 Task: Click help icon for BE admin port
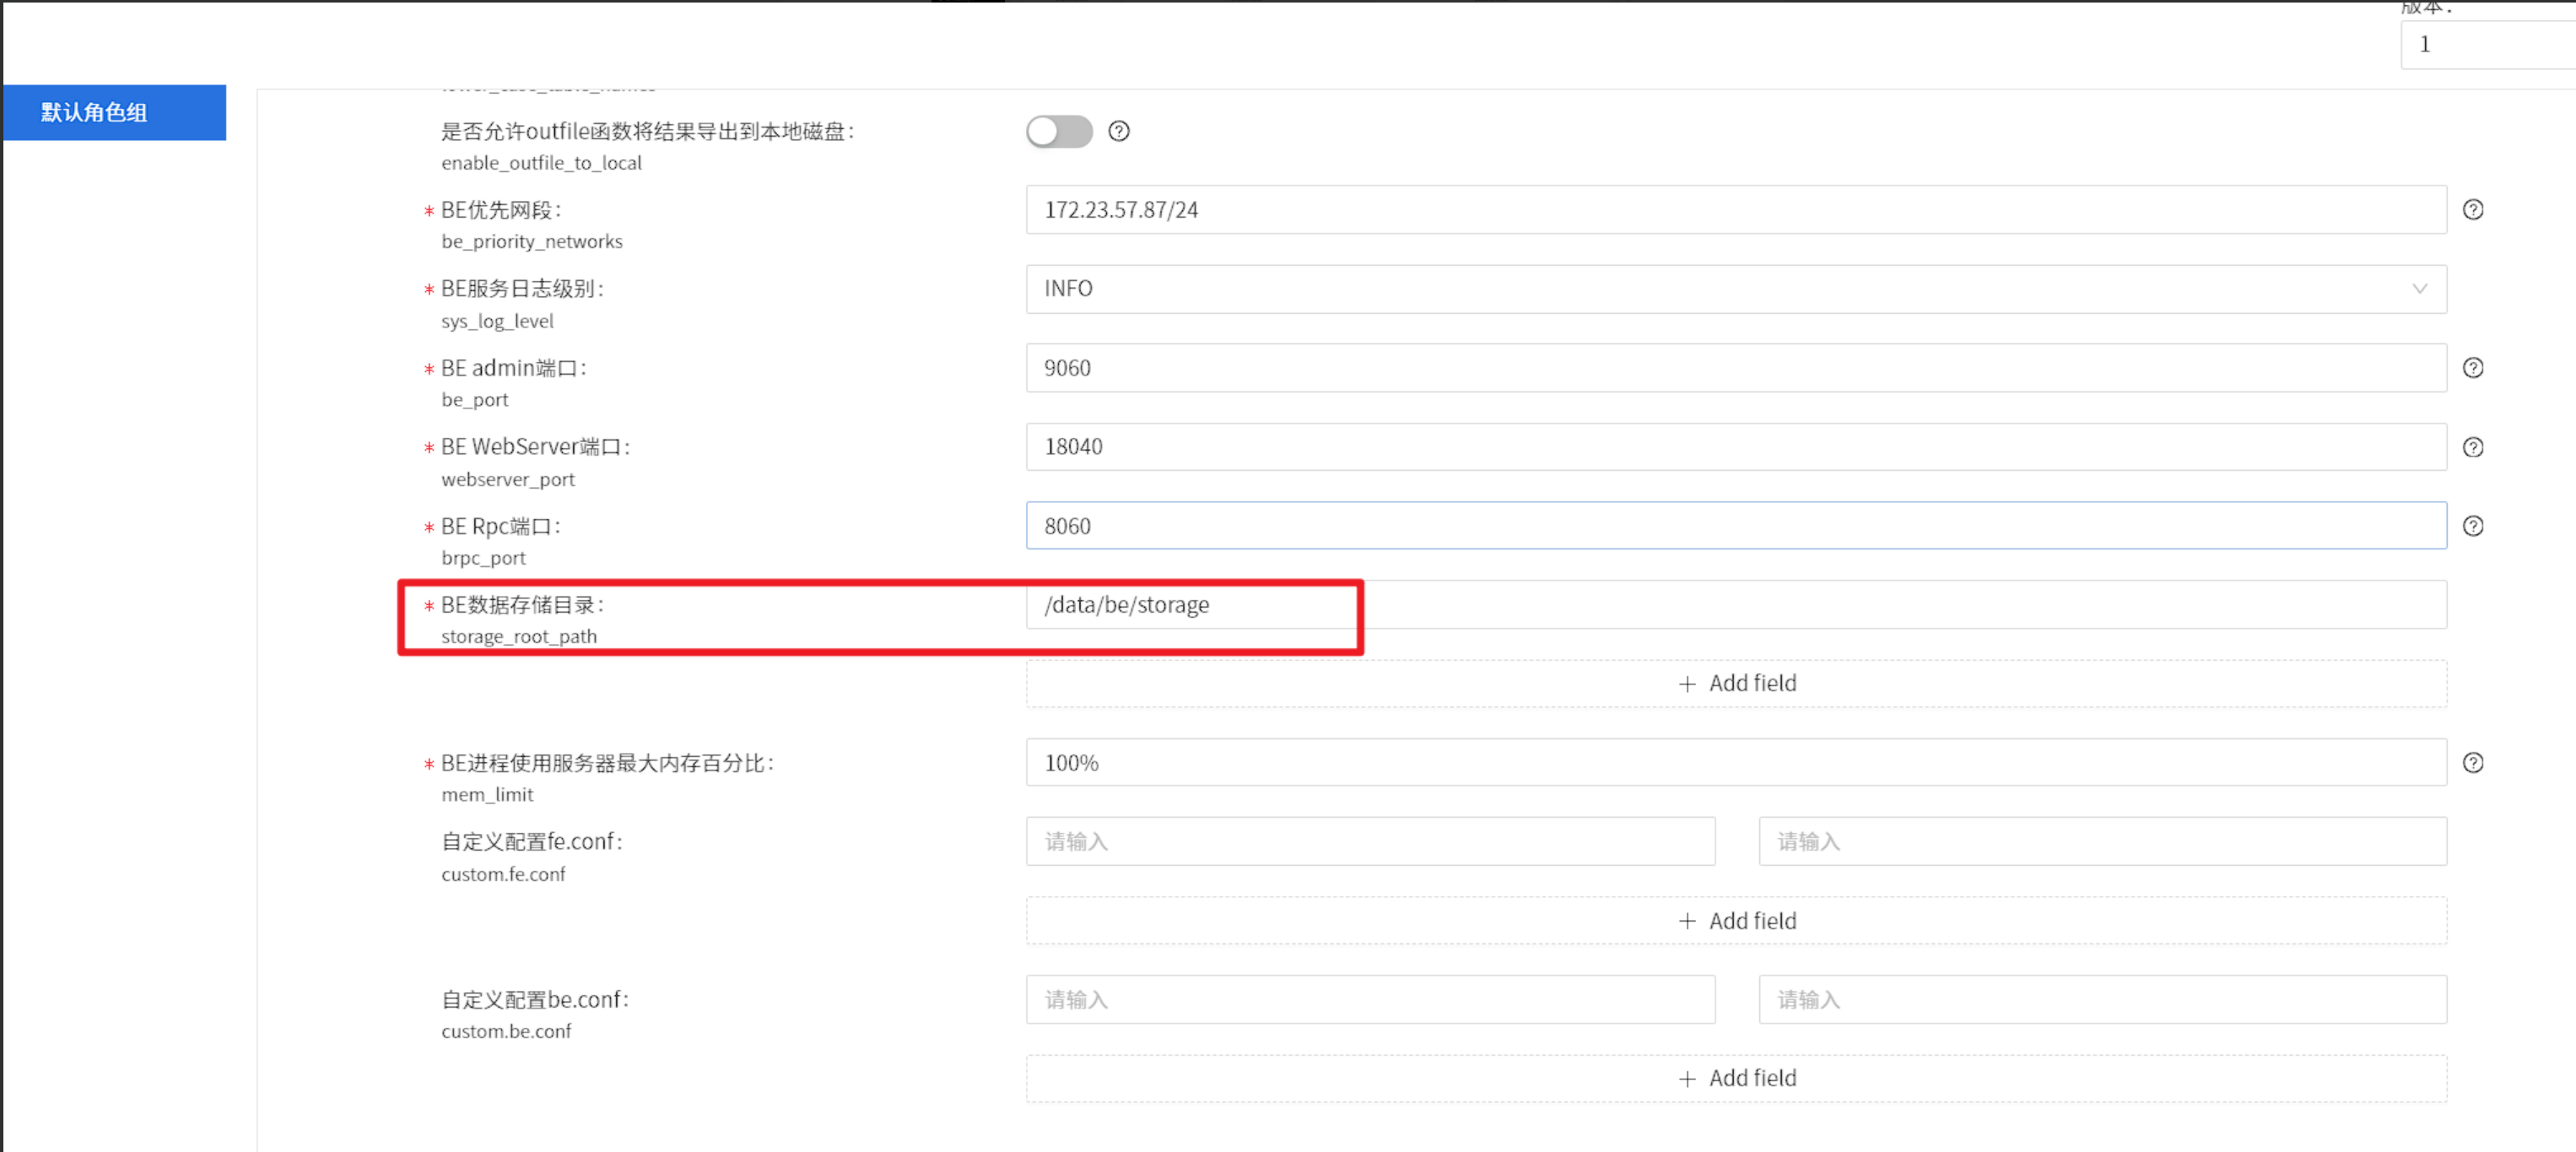click(x=2472, y=367)
